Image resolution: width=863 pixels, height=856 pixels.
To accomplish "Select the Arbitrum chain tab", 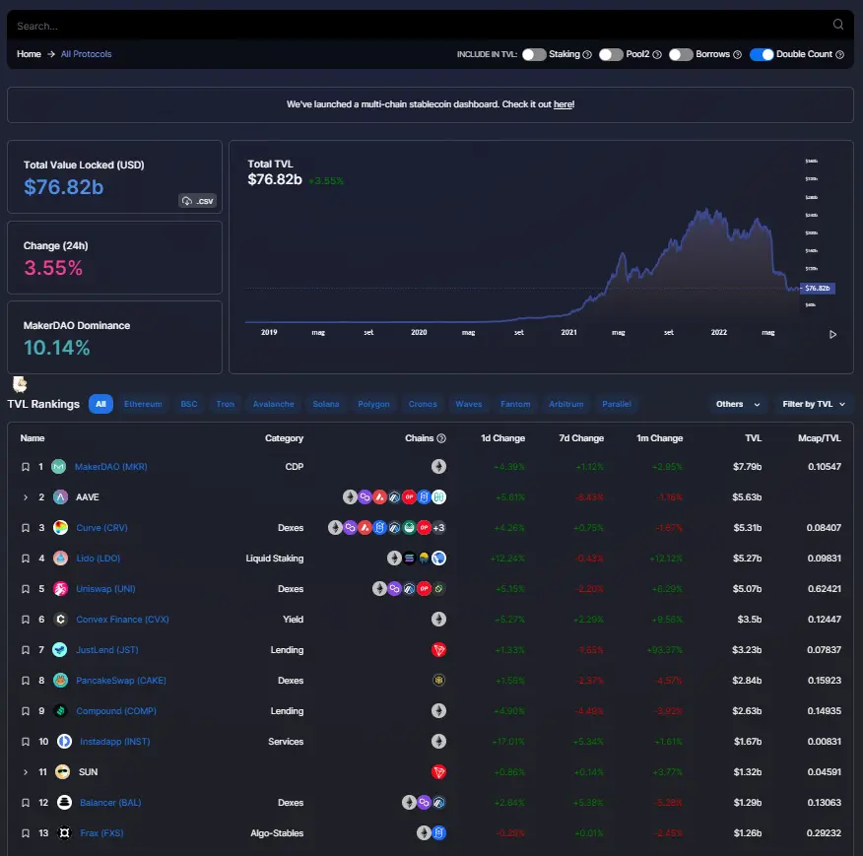I will [565, 404].
